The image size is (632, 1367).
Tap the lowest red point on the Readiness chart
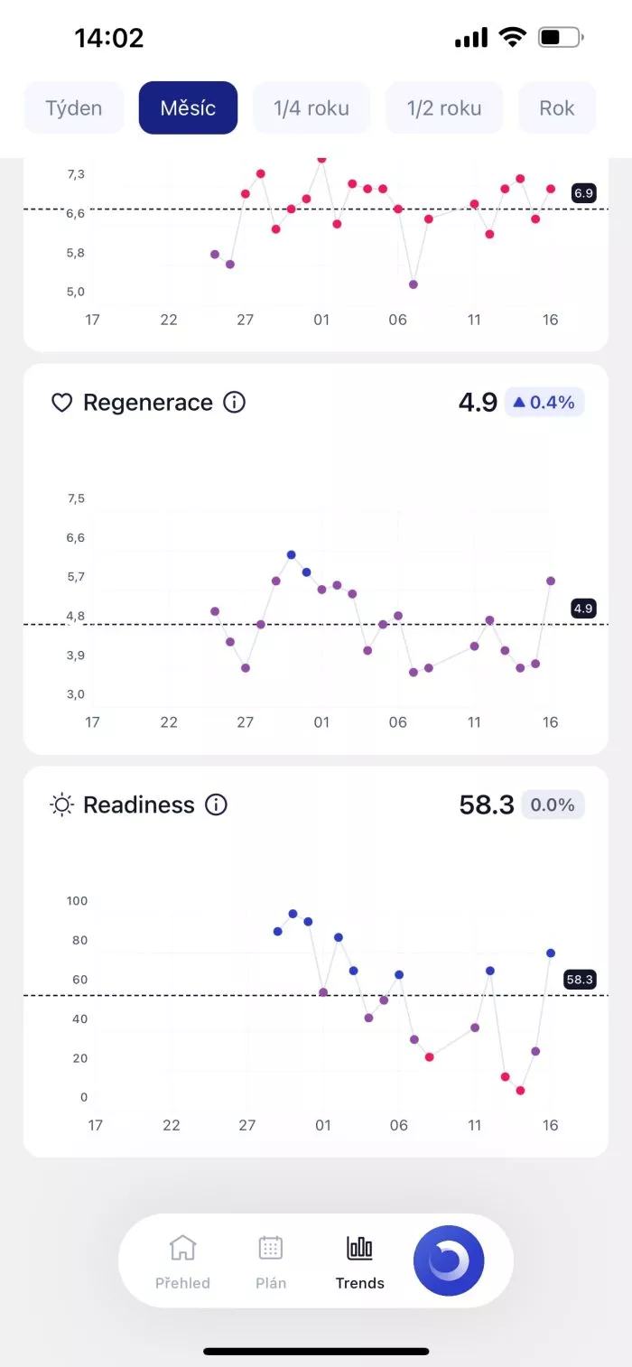(x=520, y=1090)
